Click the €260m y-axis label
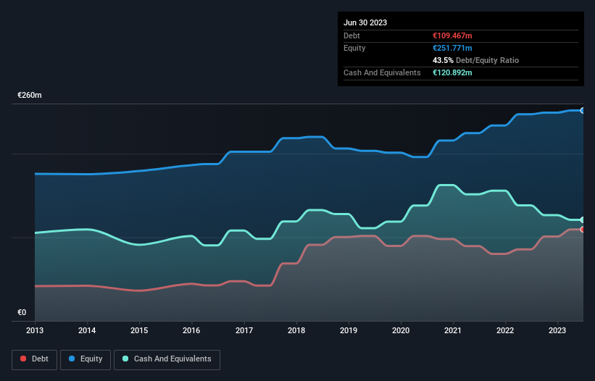 pyautogui.click(x=30, y=95)
